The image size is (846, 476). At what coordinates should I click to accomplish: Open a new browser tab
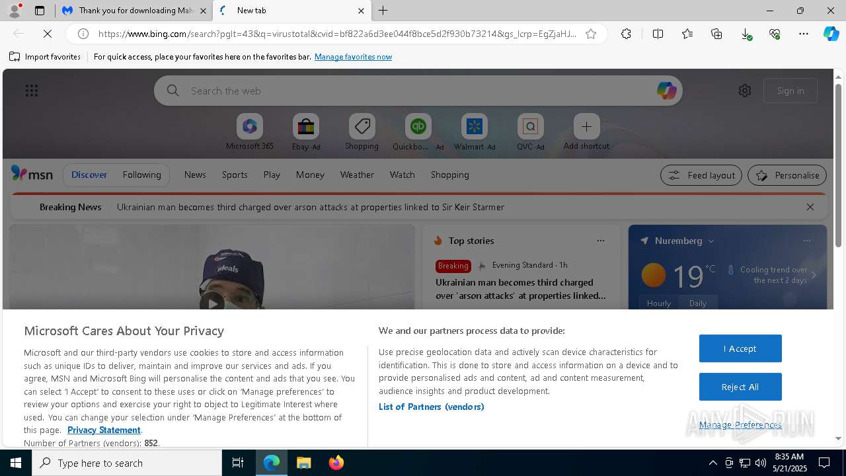(383, 11)
